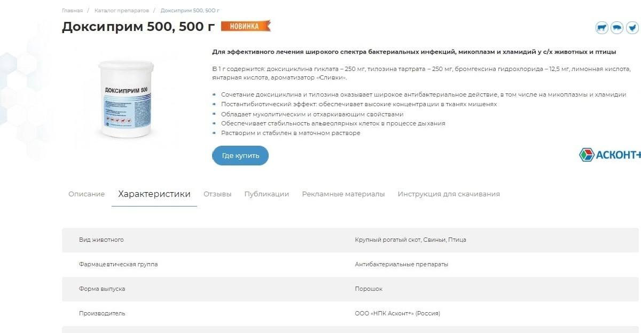Image resolution: width=641 pixels, height=333 pixels.
Task: Click the Вид животного table row
Action: point(350,240)
